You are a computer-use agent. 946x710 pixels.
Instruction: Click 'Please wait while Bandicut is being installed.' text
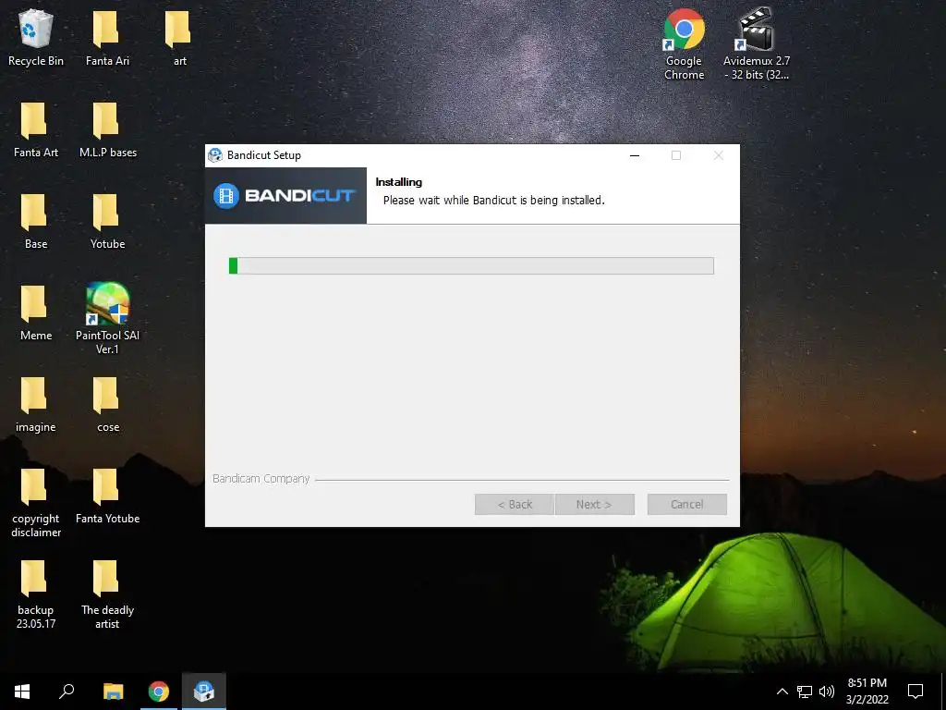point(493,201)
